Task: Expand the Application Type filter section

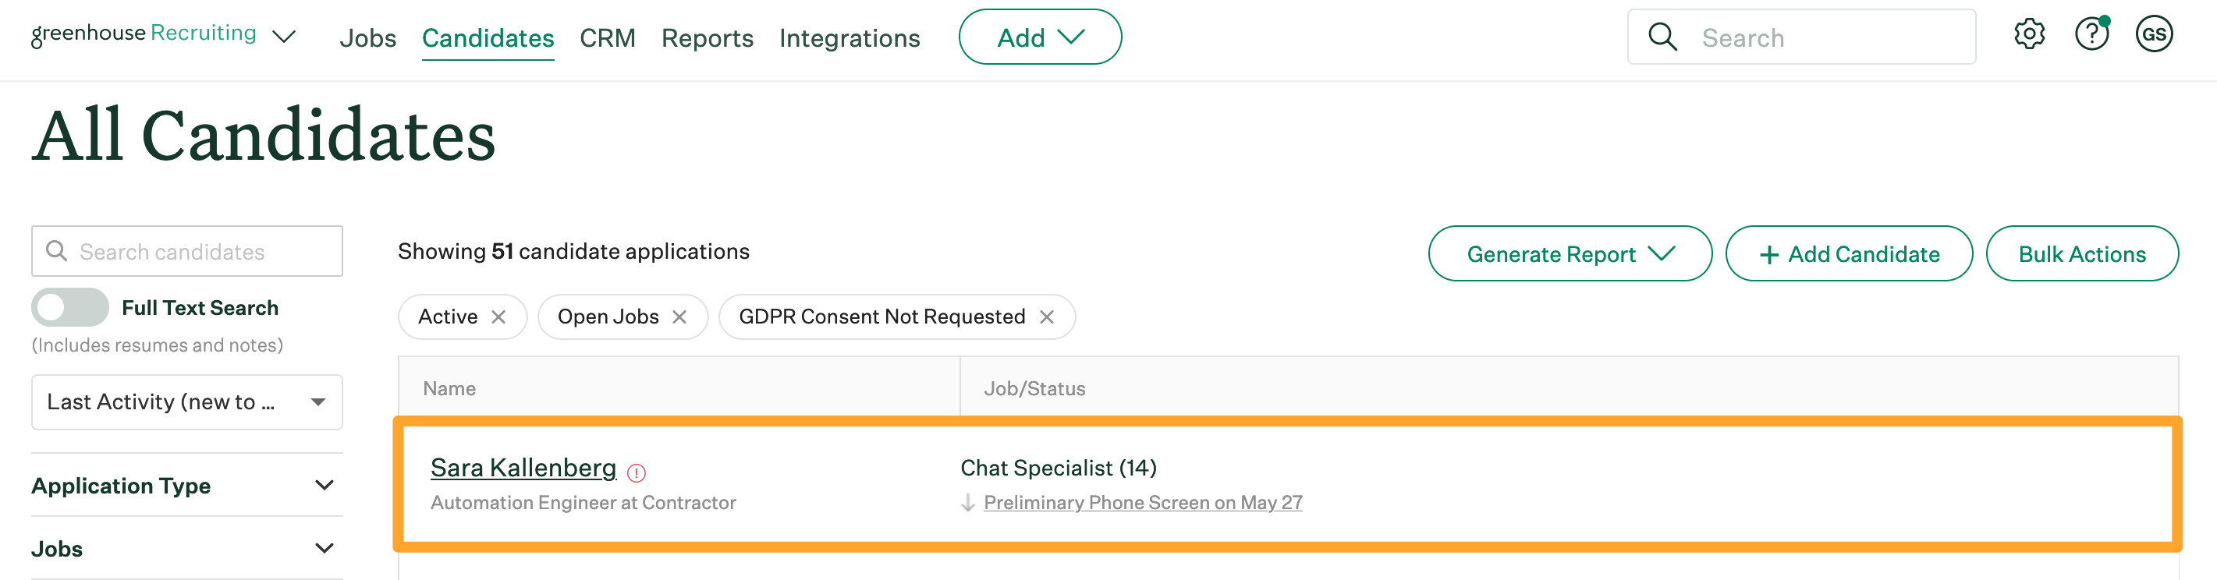Action: (x=186, y=486)
